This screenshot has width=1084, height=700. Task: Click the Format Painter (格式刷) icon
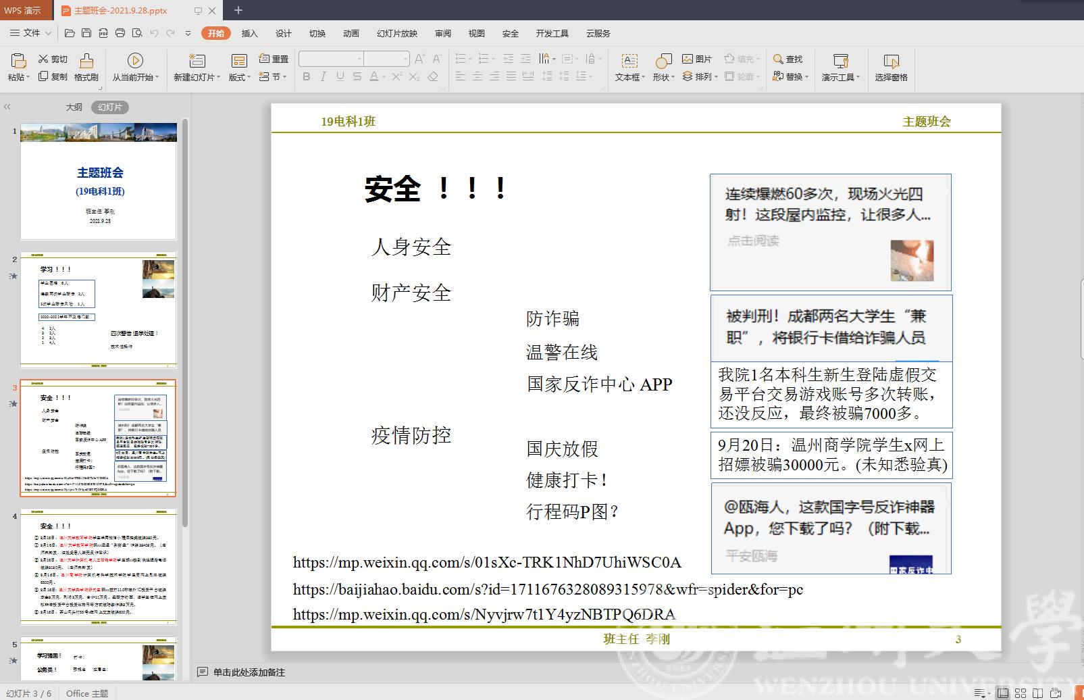[x=86, y=61]
